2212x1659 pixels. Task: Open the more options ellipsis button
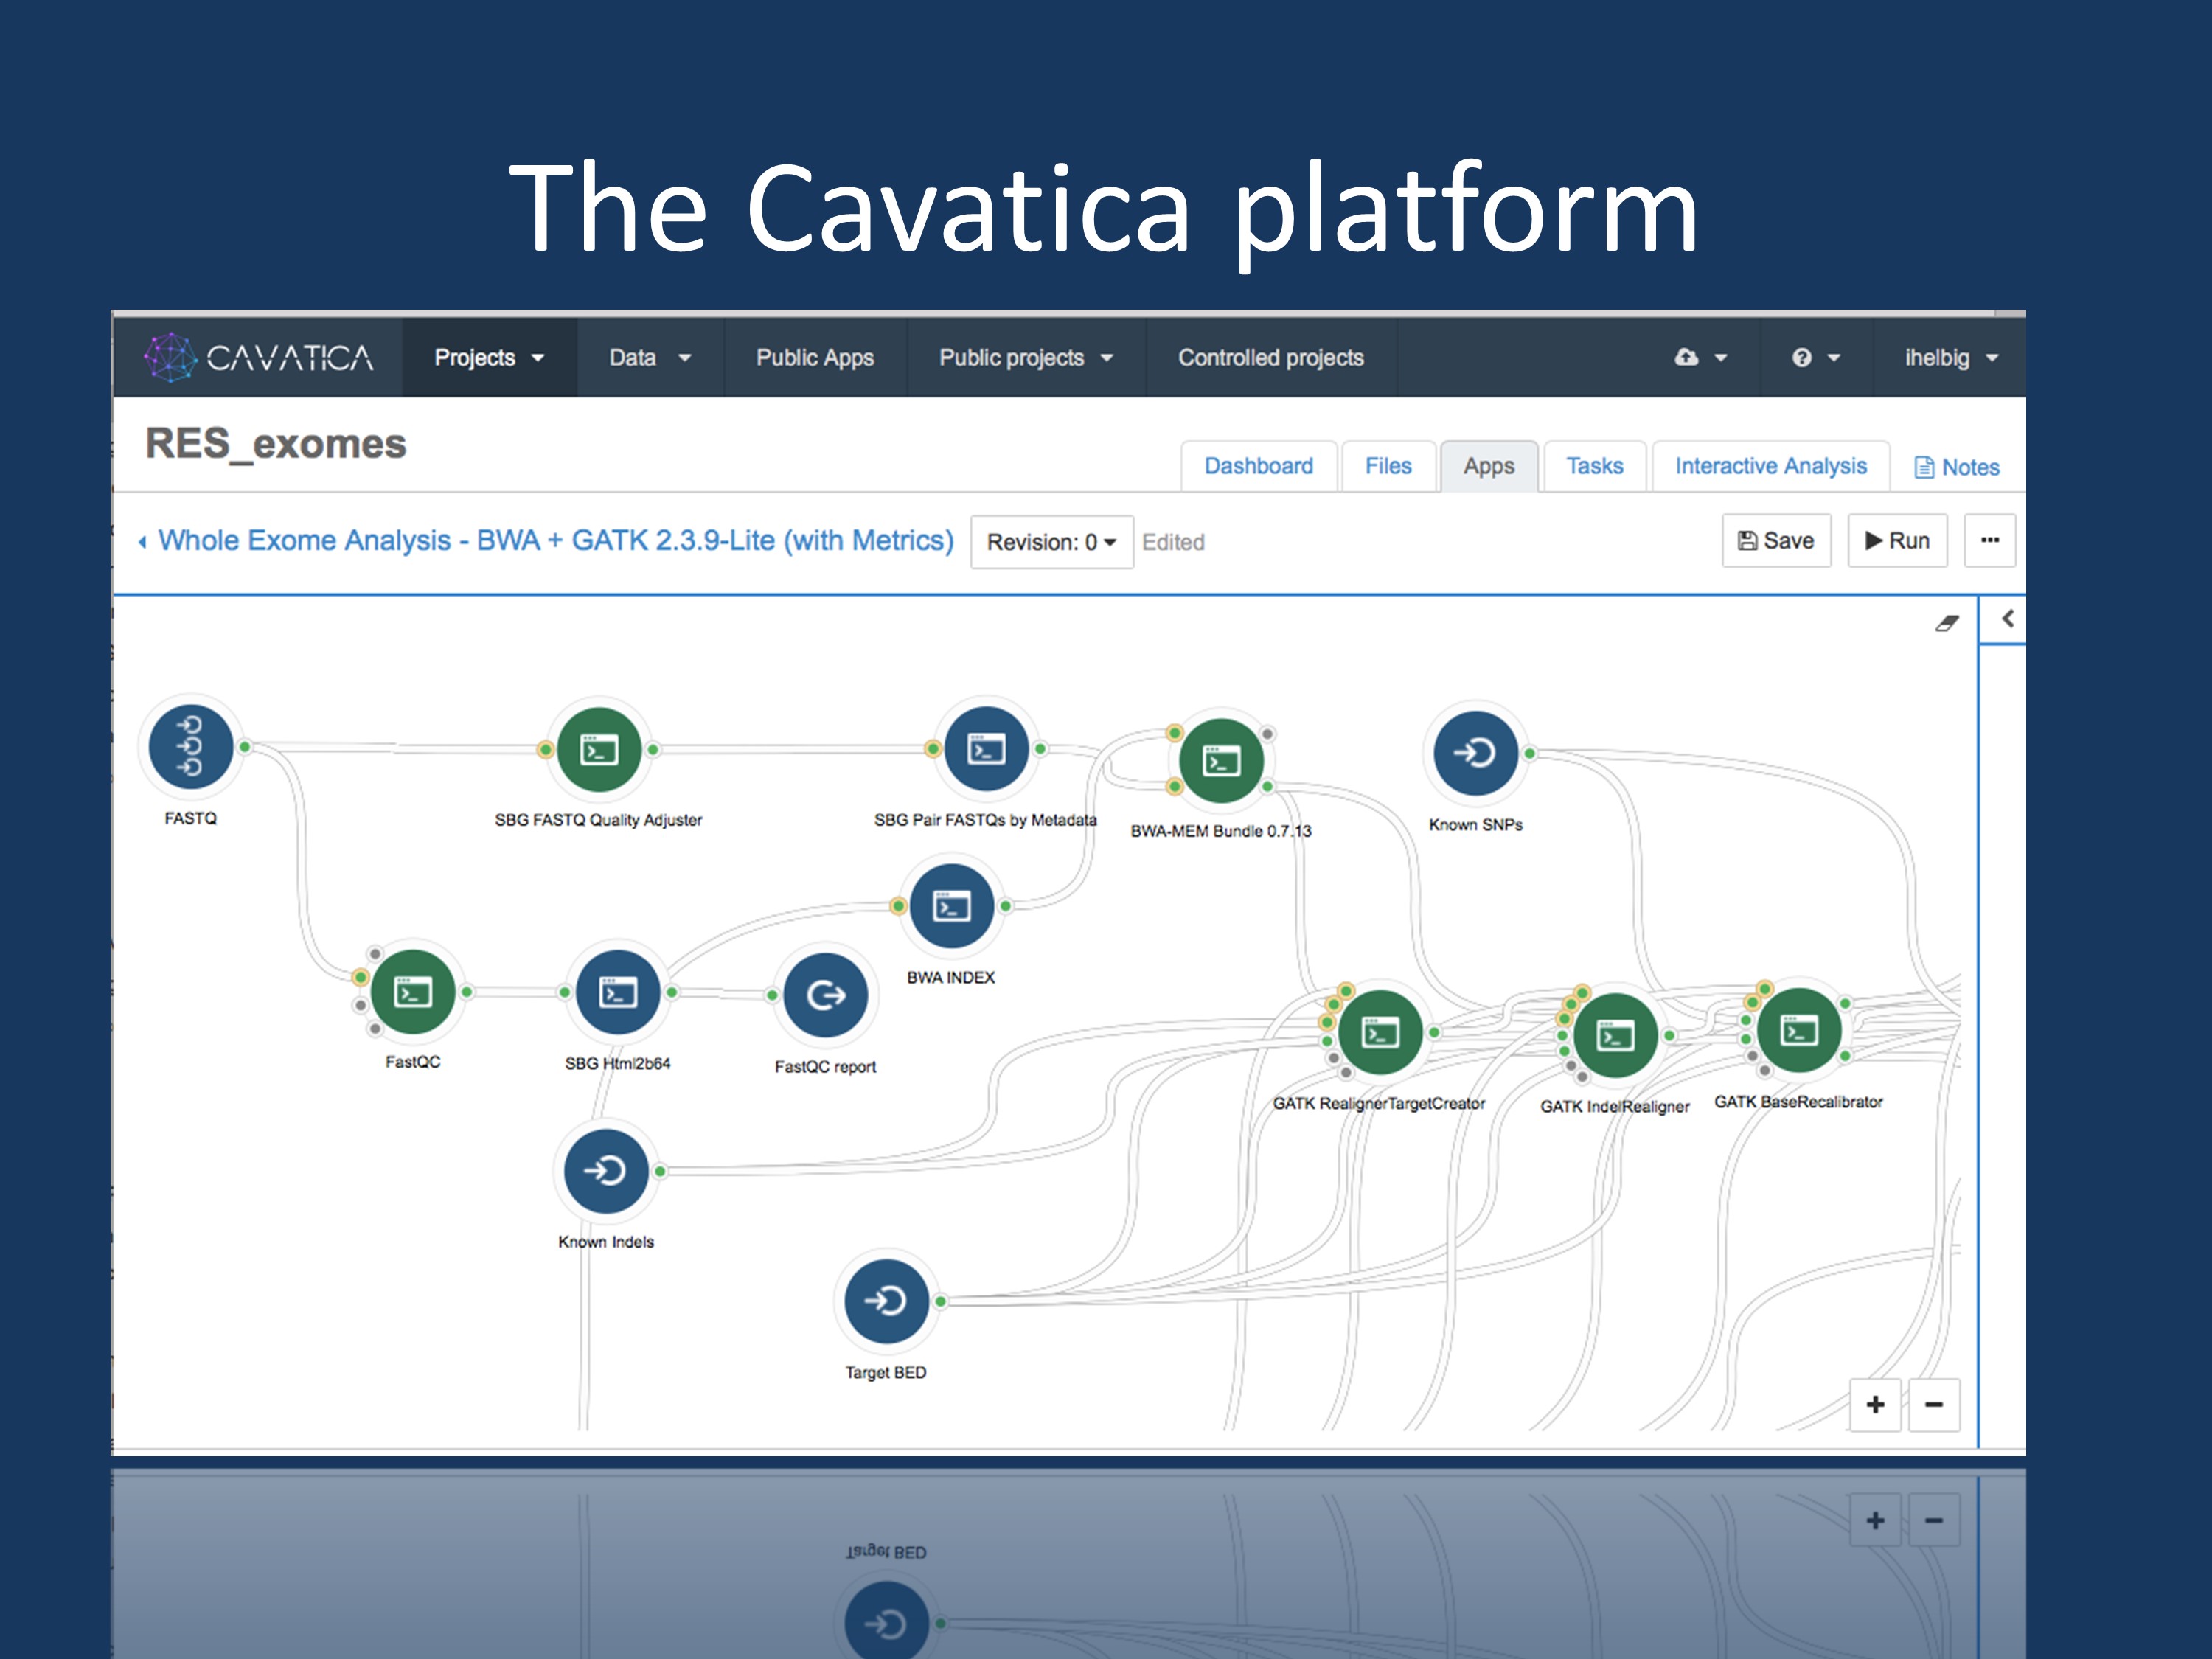(x=1989, y=540)
